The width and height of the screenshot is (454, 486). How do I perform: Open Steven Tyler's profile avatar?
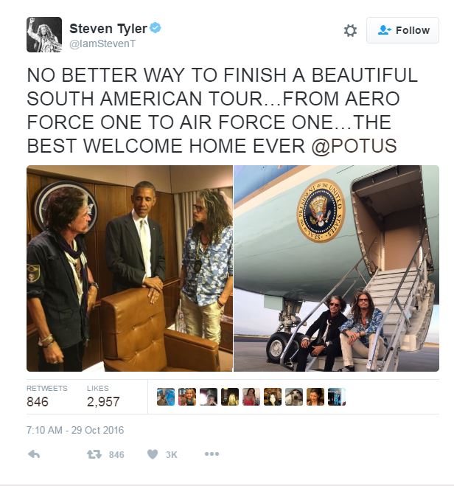coord(44,35)
